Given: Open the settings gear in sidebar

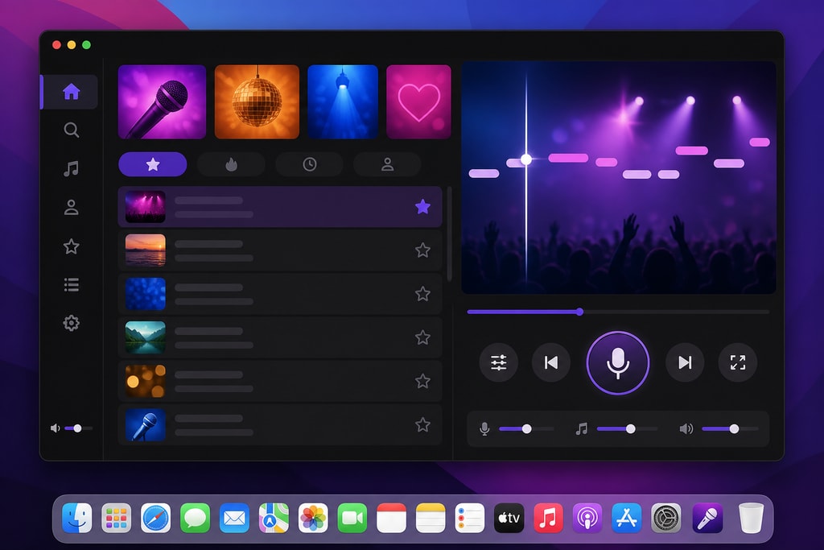Looking at the screenshot, I should point(72,323).
